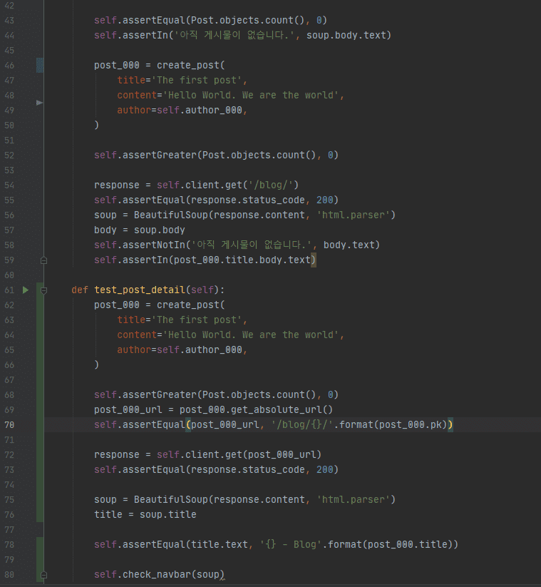541x587 pixels.
Task: Click response.status_code on line 55
Action: 247,200
